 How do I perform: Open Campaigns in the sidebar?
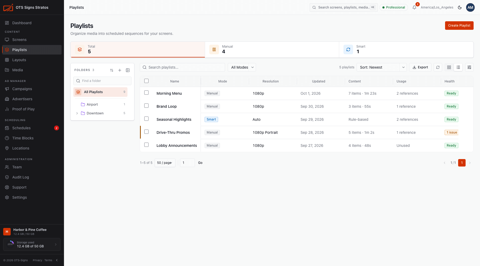(32, 89)
